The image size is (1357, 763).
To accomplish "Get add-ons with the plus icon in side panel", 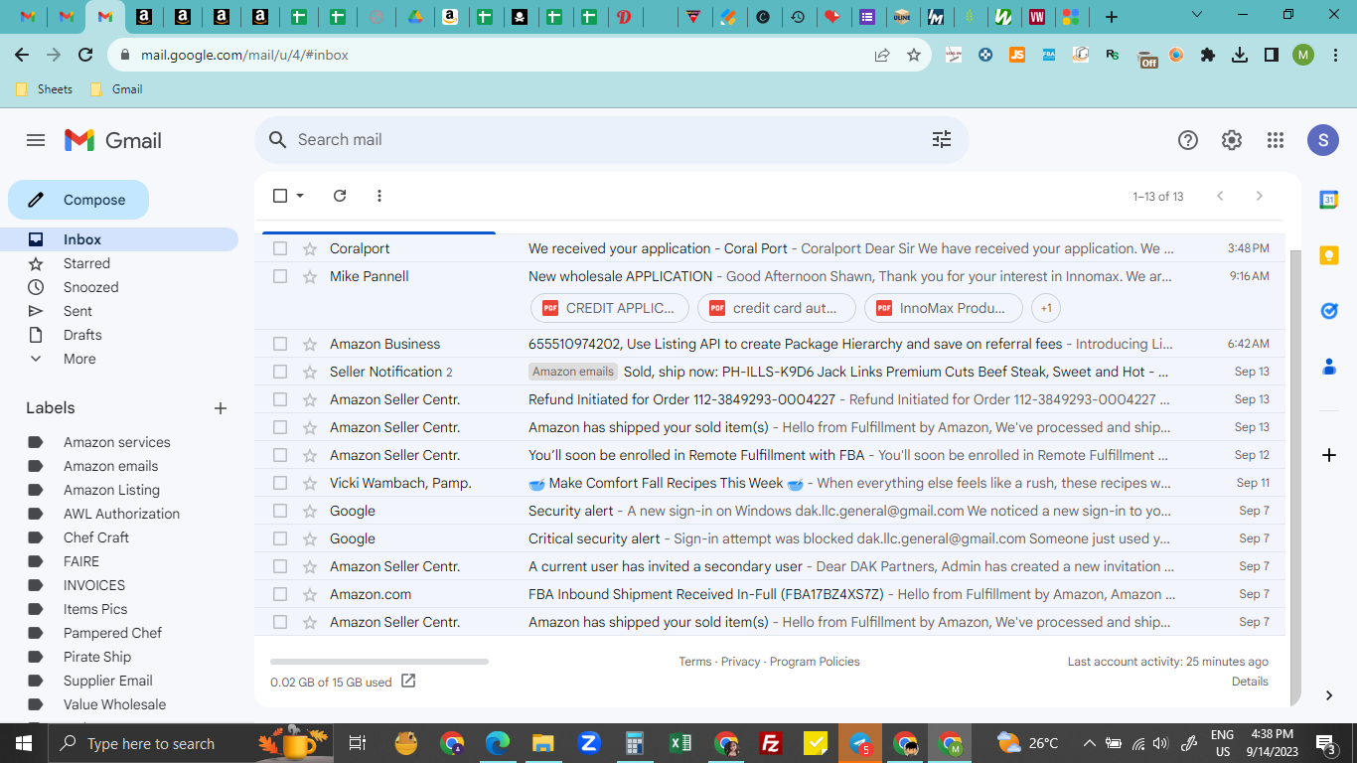I will pos(1329,455).
